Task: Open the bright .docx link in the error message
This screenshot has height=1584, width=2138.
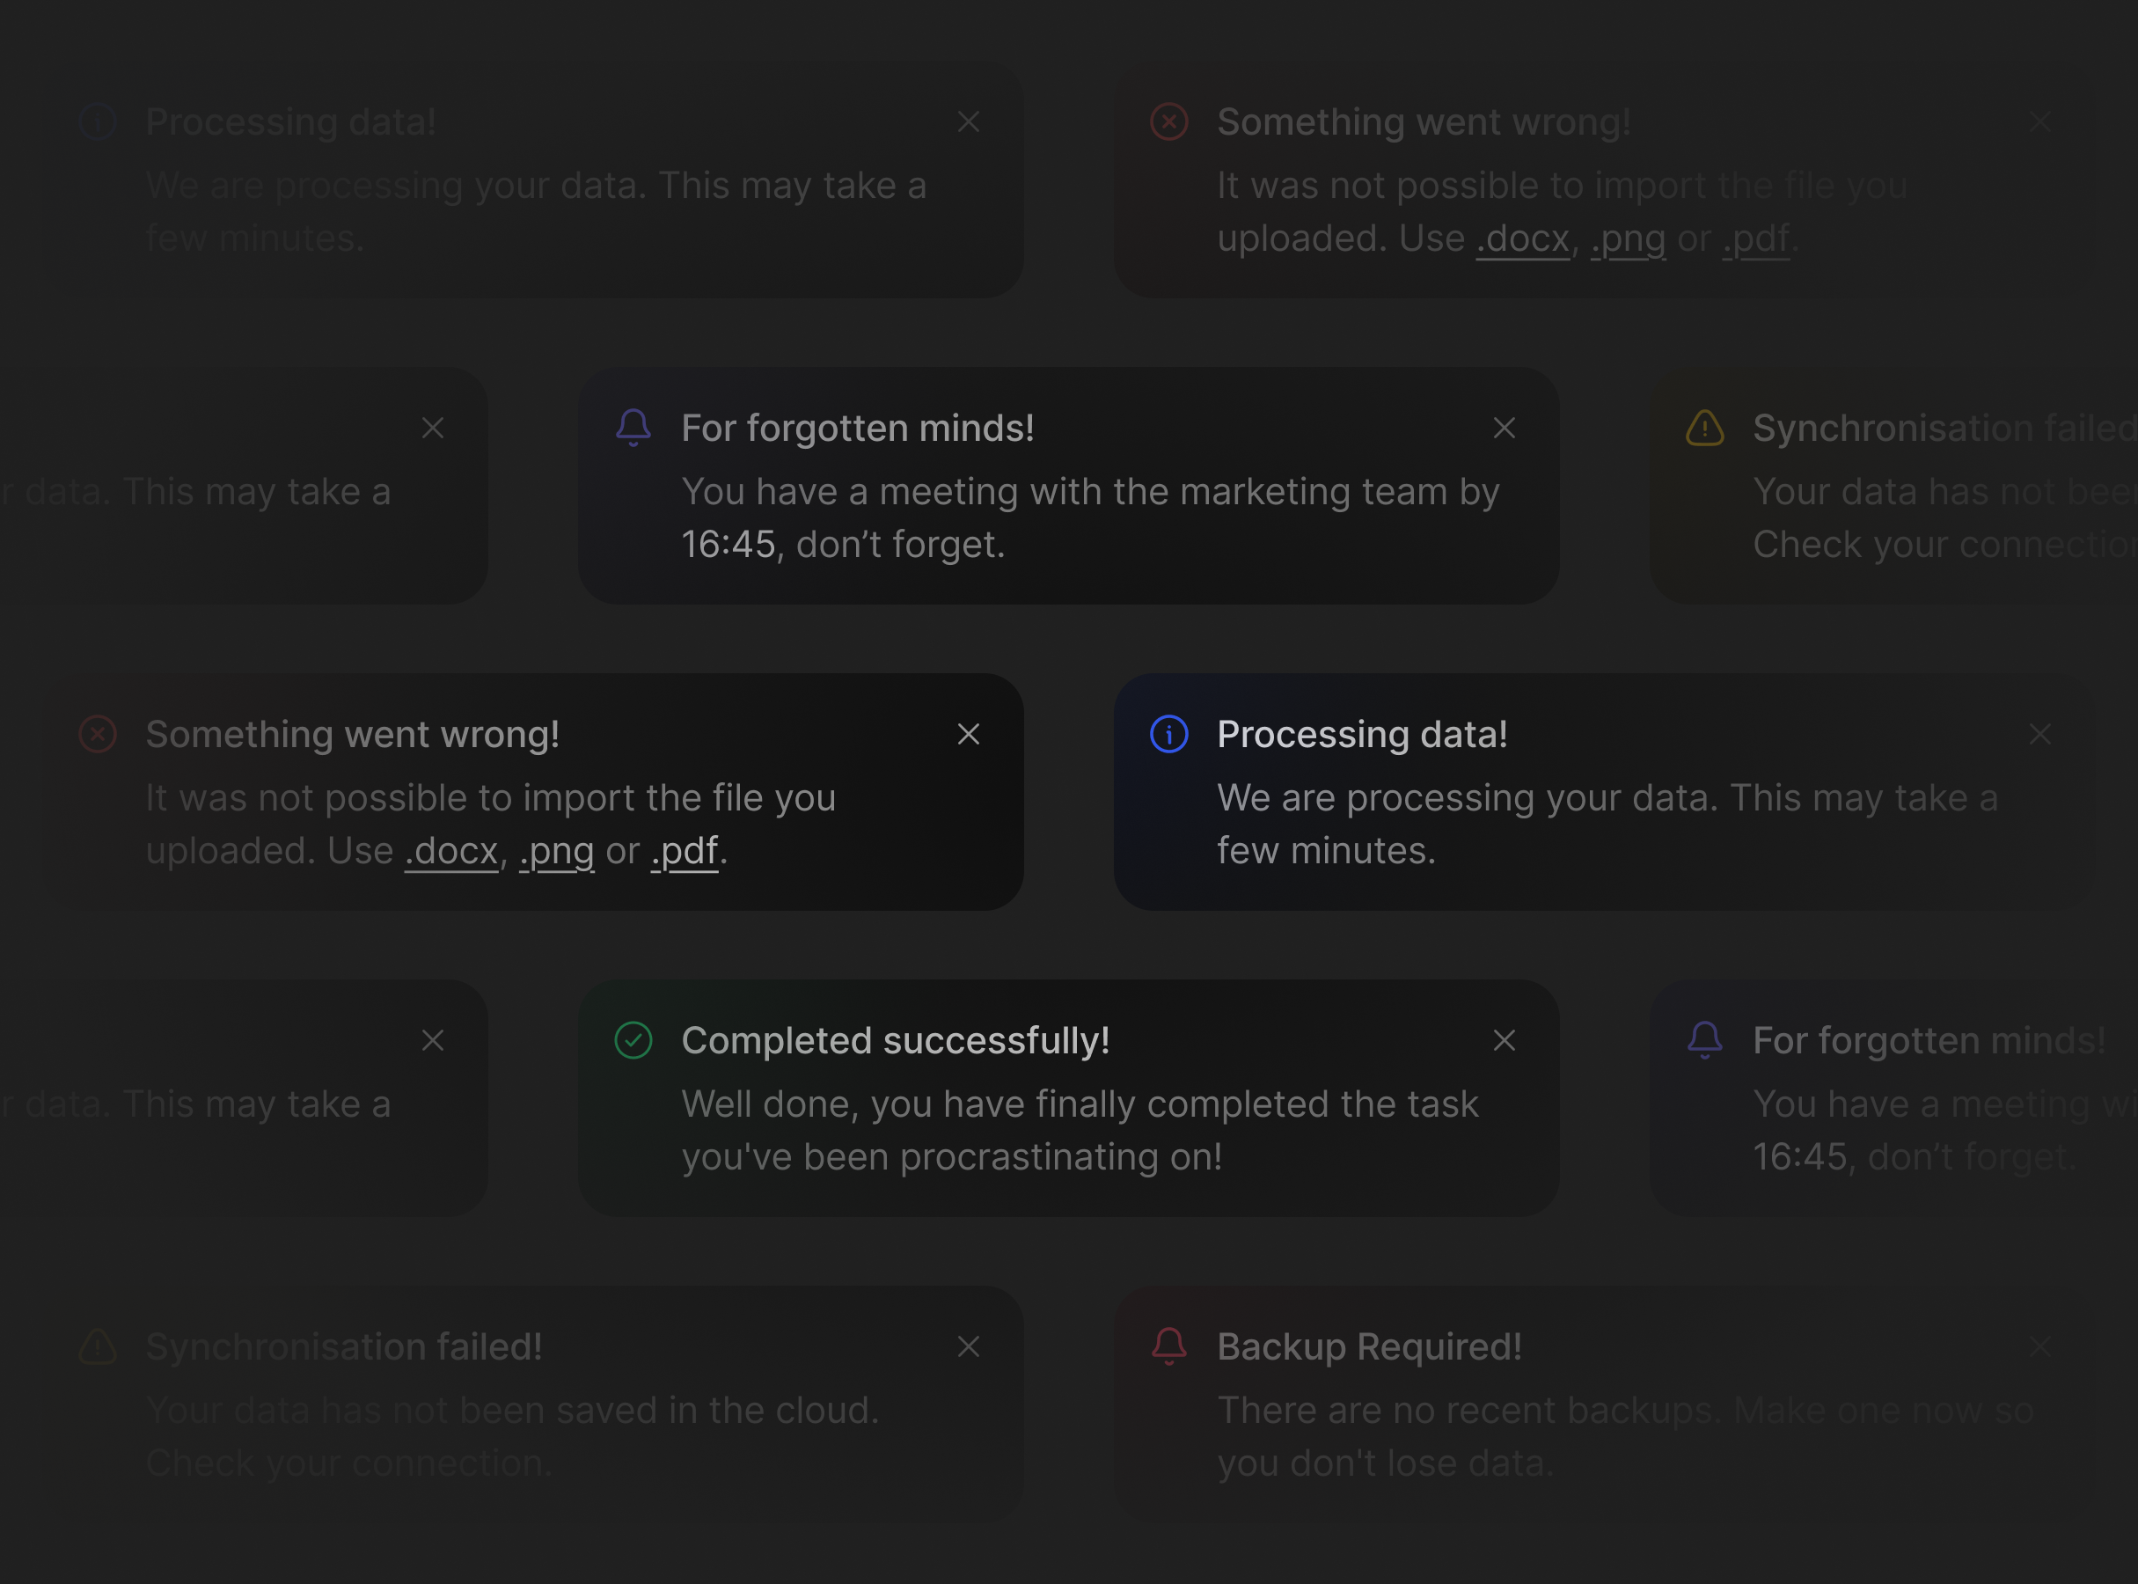Action: click(x=451, y=852)
